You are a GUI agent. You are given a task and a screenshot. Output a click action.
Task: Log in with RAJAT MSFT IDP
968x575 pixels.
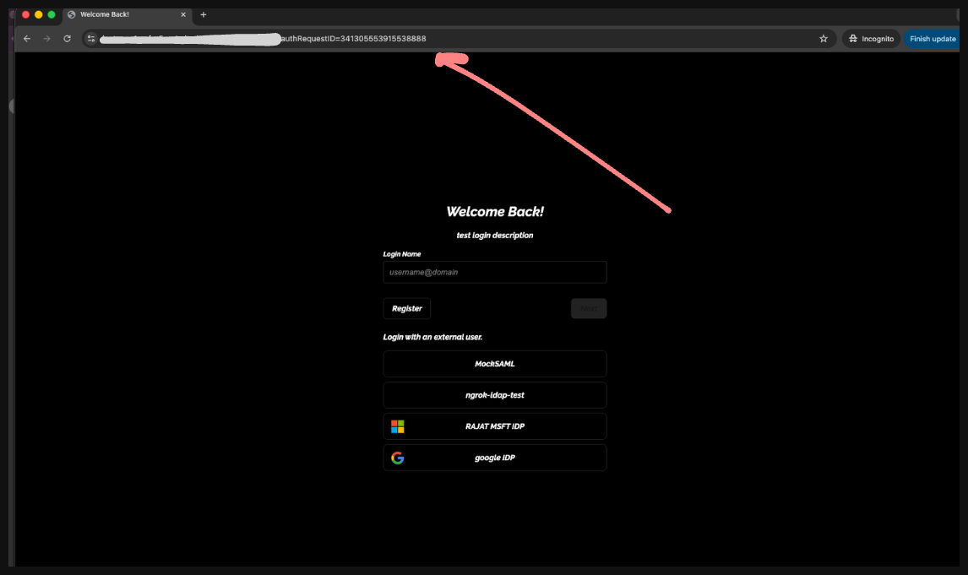point(494,426)
